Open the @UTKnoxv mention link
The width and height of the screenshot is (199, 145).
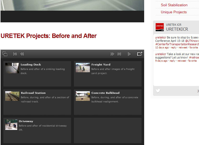click(192, 41)
